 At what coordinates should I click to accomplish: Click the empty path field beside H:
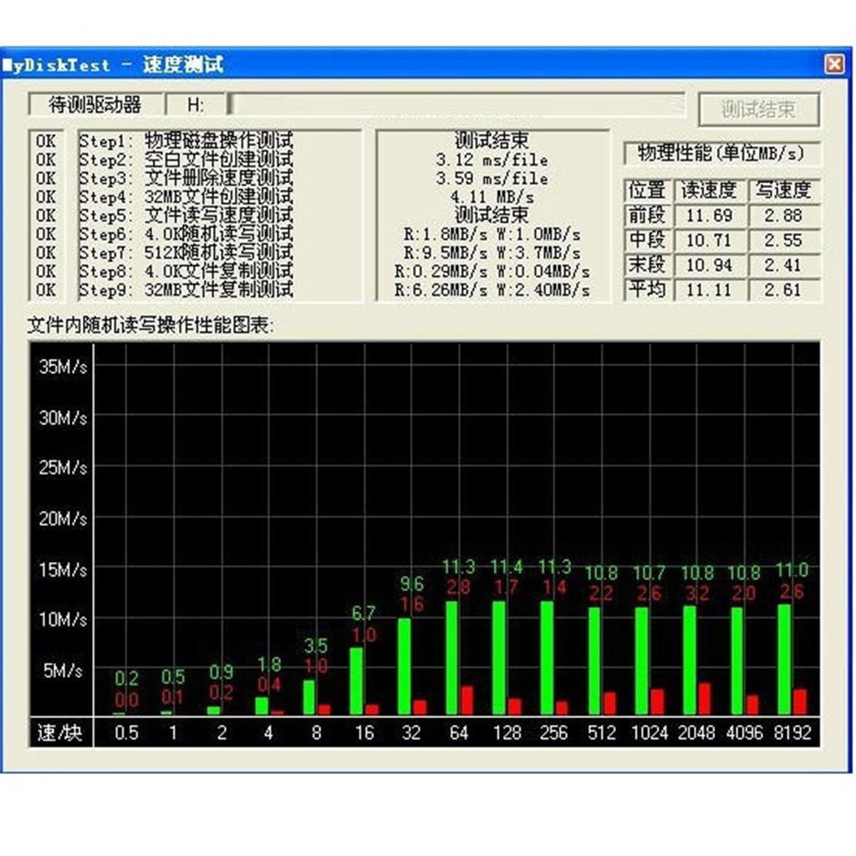[x=456, y=104]
